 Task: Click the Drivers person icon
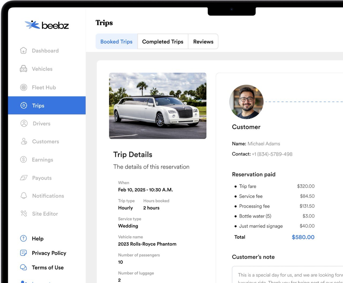coord(24,123)
